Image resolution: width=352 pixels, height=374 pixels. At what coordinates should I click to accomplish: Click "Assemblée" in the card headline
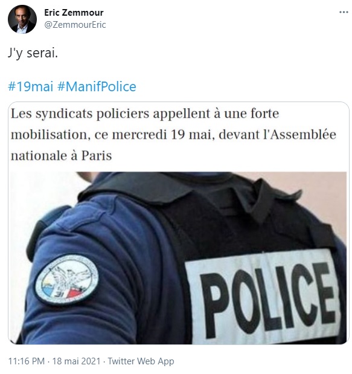click(x=303, y=135)
